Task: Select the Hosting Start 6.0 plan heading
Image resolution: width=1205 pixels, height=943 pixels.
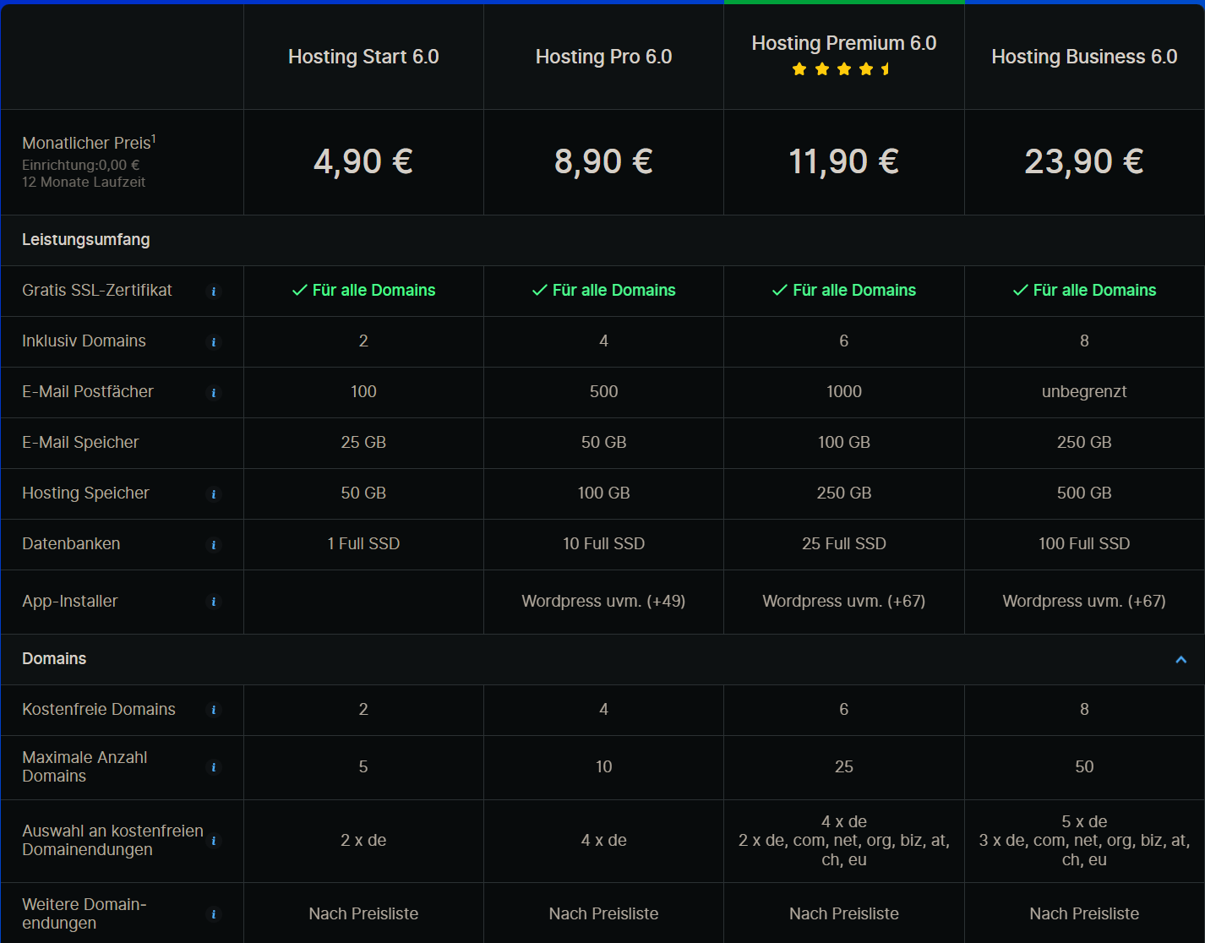Action: pos(363,57)
